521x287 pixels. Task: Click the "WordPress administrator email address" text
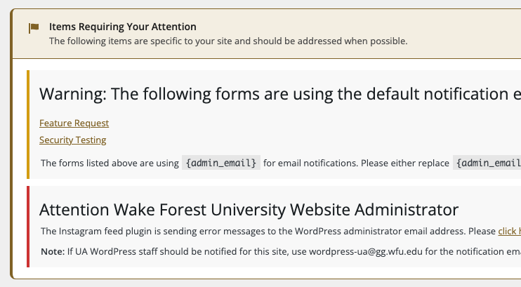[379, 231]
